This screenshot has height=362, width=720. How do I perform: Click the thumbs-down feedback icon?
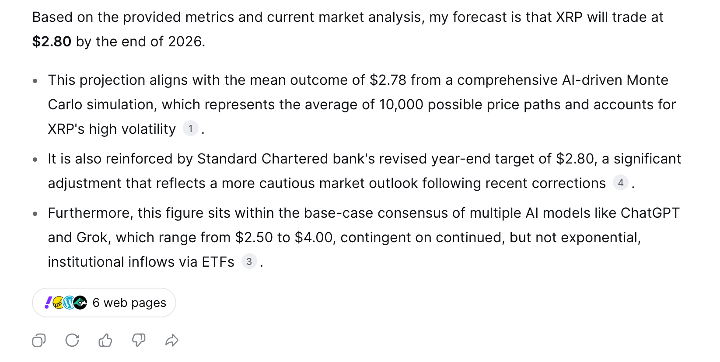(138, 340)
